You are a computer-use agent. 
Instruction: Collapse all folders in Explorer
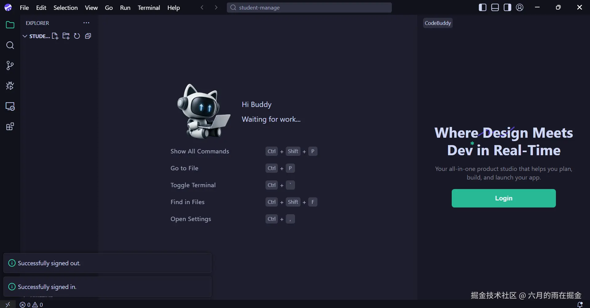[x=88, y=36]
